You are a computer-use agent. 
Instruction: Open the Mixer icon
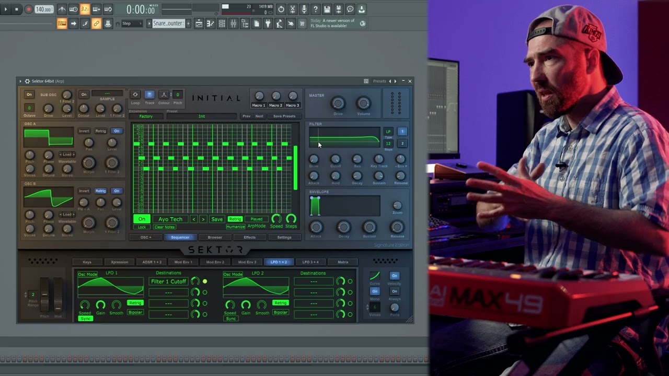point(233,23)
